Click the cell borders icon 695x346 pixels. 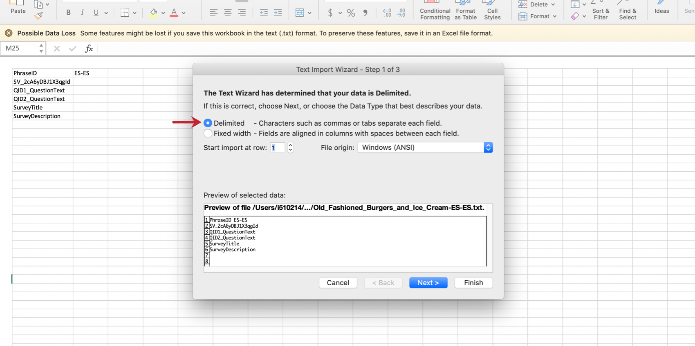coord(125,13)
